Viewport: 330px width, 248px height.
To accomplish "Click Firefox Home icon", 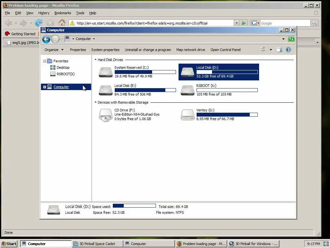I will point(62,23).
